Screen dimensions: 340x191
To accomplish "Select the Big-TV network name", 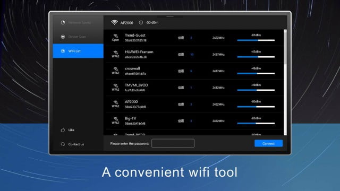I will (131, 118).
